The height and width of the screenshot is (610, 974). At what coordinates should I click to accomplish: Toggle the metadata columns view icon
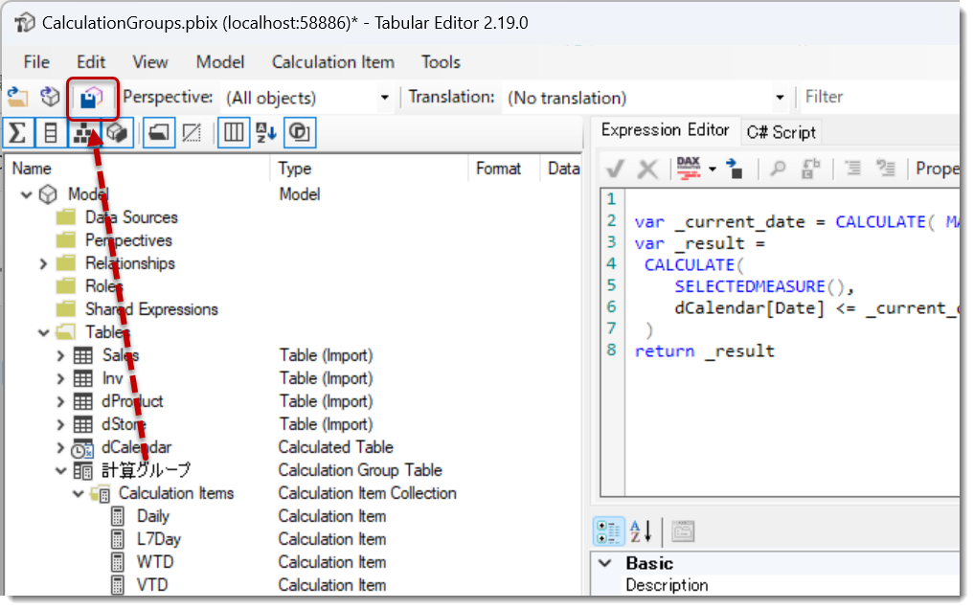[234, 132]
